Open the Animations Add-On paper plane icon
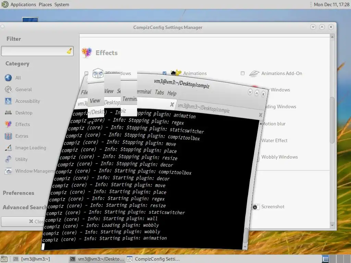This screenshot has height=263, width=351. [x=254, y=73]
